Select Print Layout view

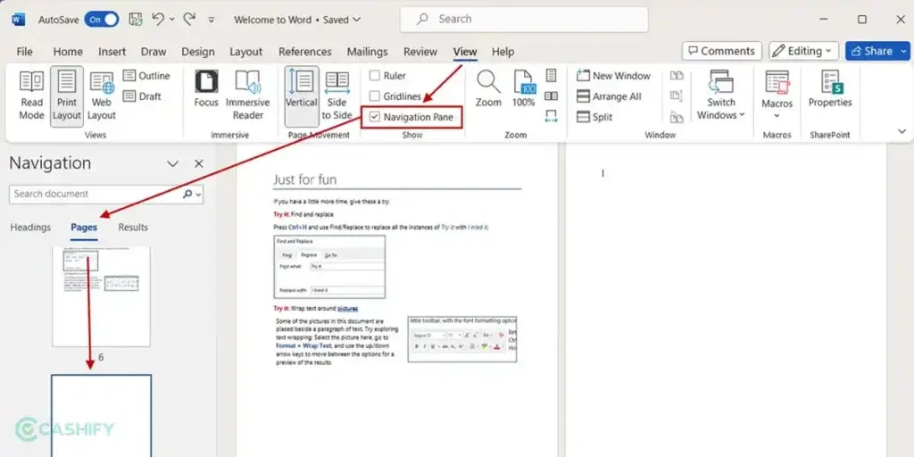click(66, 96)
